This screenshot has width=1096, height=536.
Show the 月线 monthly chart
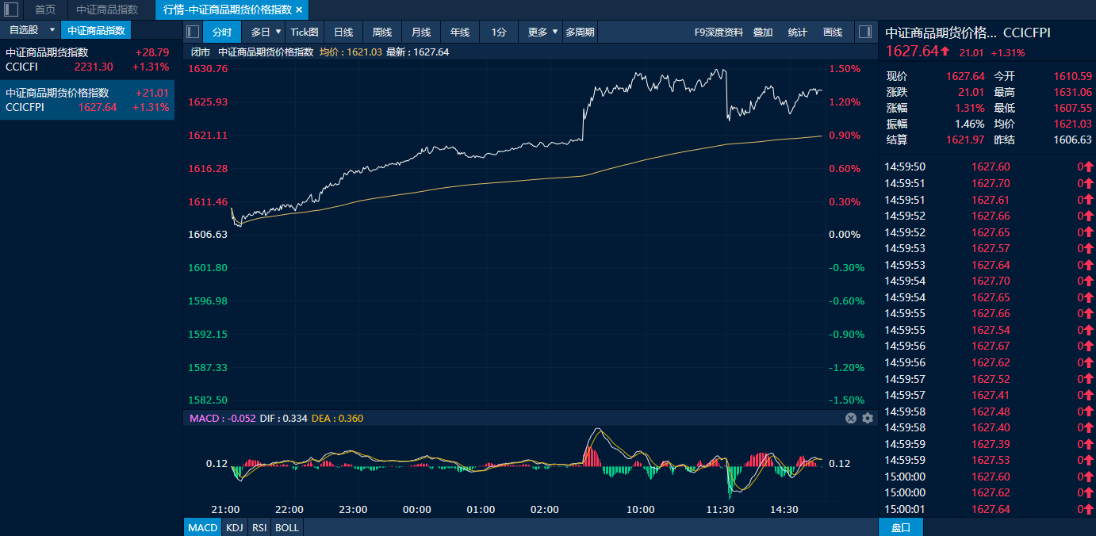coord(421,32)
